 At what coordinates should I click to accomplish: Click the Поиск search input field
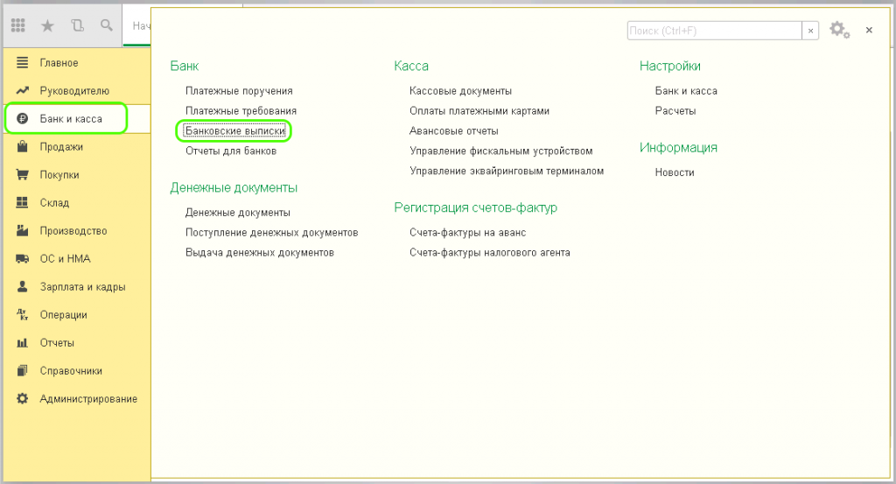(714, 31)
